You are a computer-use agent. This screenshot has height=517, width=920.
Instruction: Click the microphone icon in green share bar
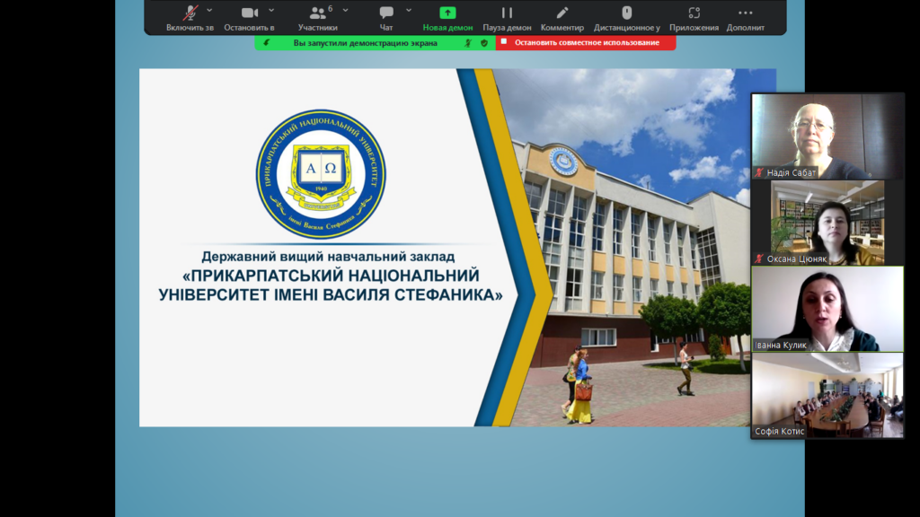[266, 42]
